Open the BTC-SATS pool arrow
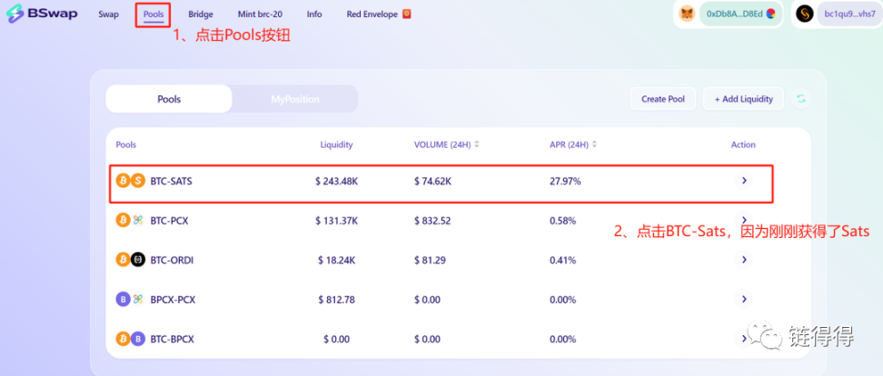Viewport: 883px width, 376px height. 744,181
